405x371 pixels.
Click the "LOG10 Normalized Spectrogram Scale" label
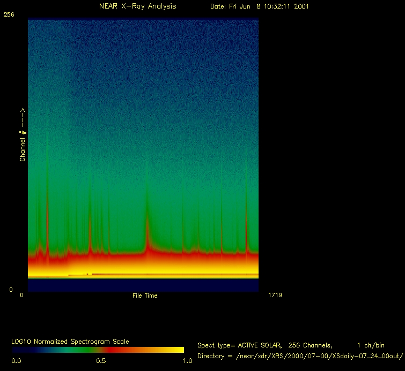click(x=70, y=342)
